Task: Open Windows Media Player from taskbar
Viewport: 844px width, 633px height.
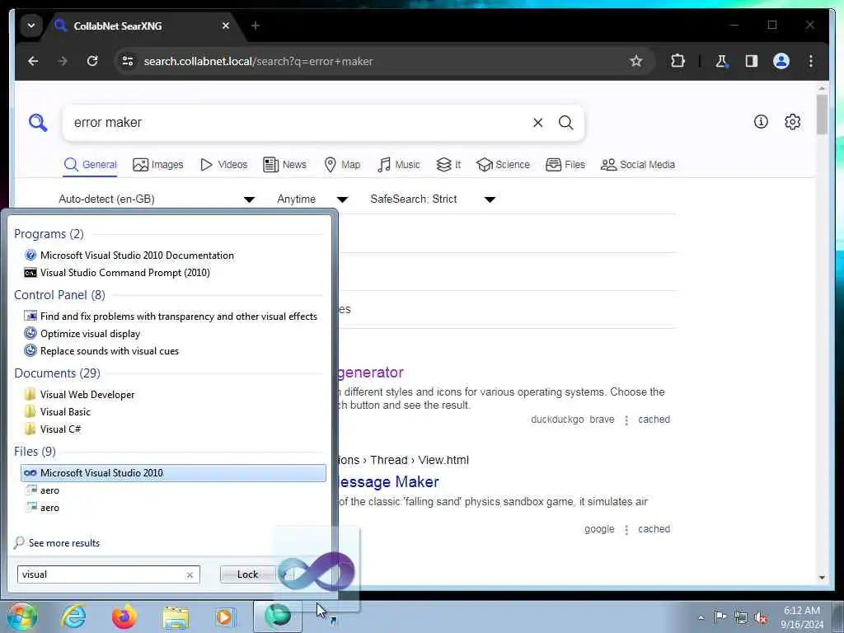Action: 224,617
